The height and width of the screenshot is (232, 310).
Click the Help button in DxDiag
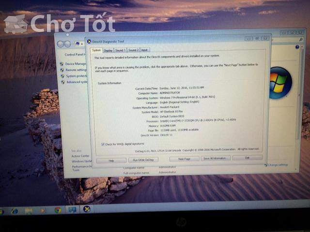[x=111, y=160]
